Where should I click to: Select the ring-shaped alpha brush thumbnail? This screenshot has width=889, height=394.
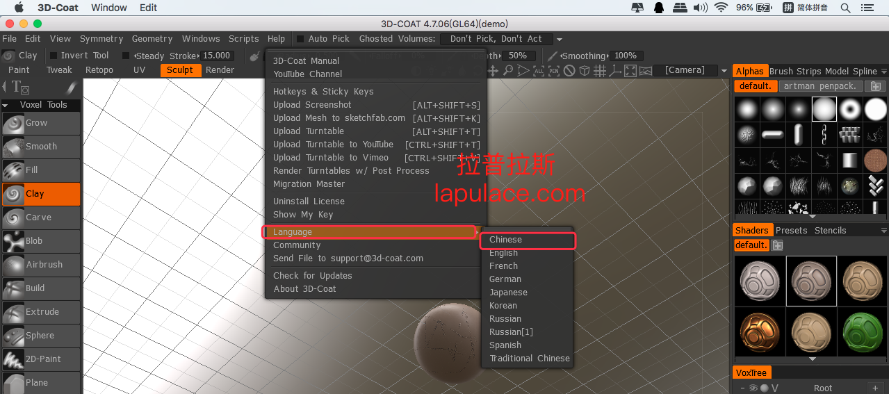pos(850,109)
